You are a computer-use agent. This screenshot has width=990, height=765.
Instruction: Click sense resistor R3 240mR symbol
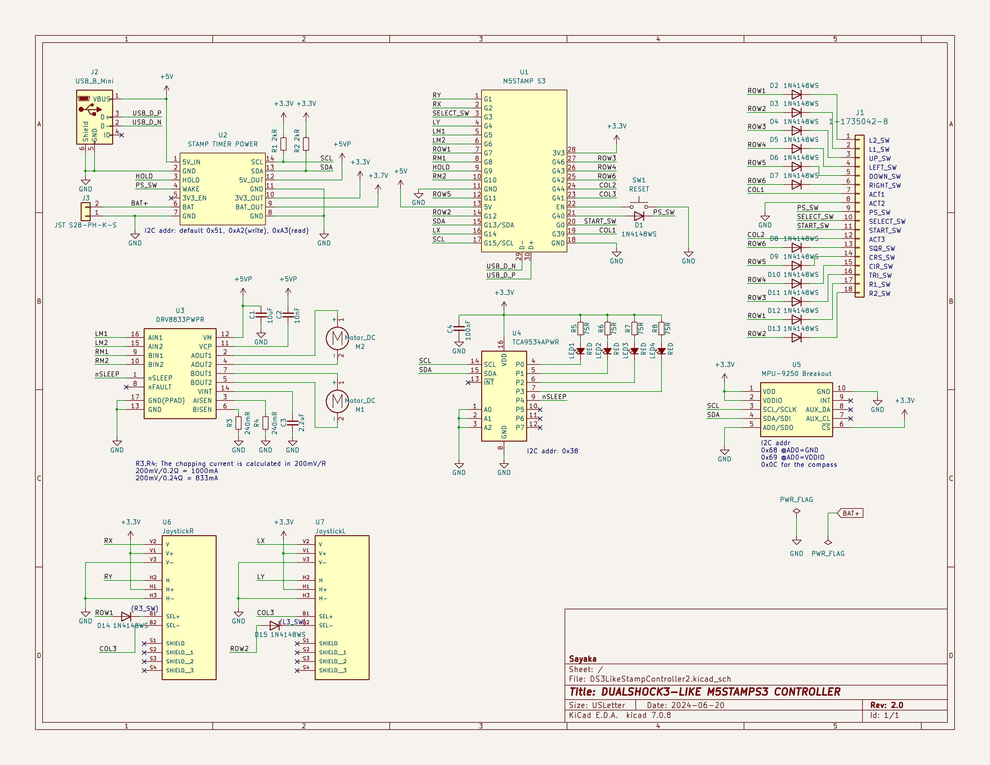(x=238, y=423)
